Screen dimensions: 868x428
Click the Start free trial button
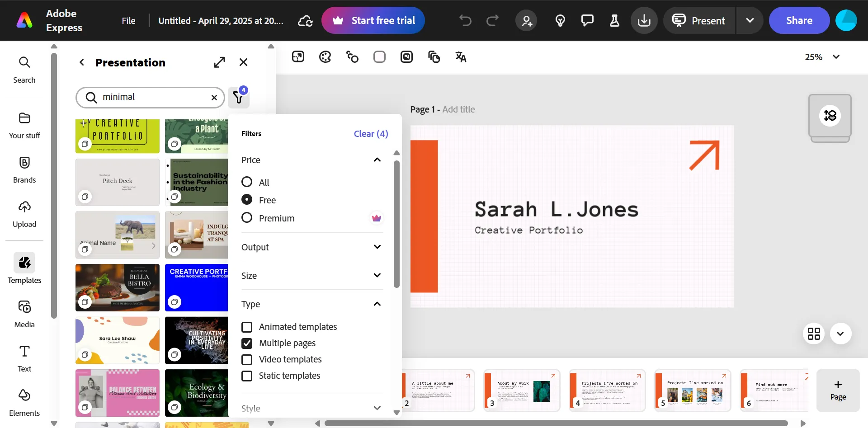coord(373,20)
